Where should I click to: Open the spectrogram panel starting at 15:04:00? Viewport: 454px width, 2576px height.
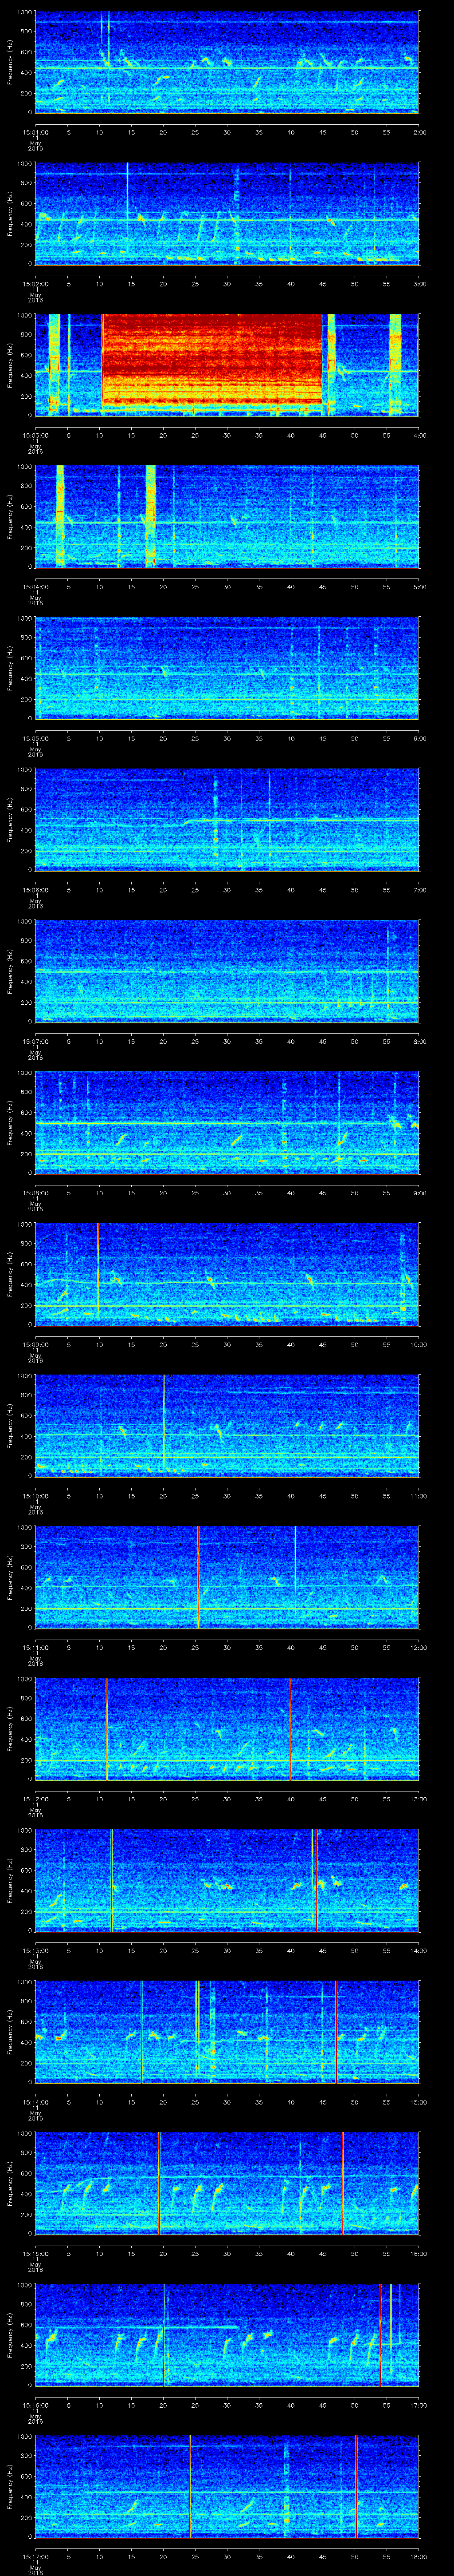point(227,516)
